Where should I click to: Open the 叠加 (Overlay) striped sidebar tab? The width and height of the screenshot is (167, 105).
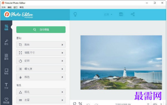6,57
